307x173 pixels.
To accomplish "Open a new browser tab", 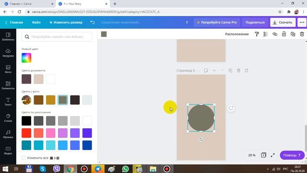I will point(115,4).
